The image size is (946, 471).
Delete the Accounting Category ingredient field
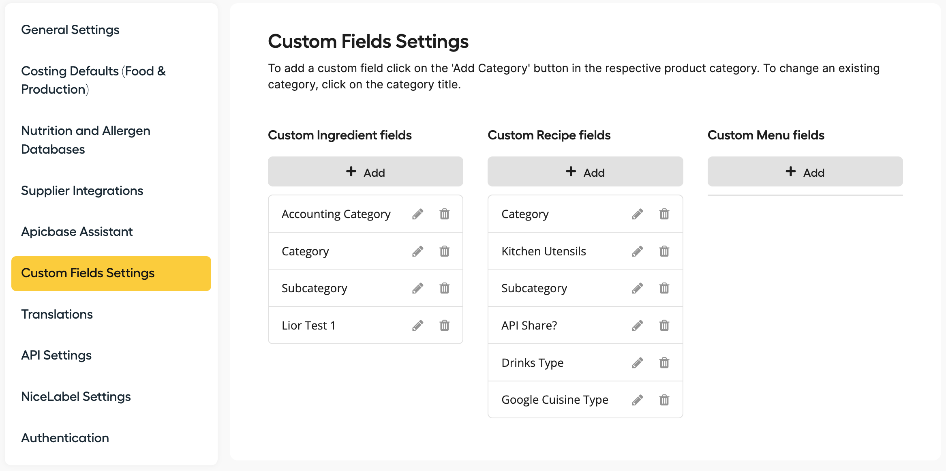point(445,214)
